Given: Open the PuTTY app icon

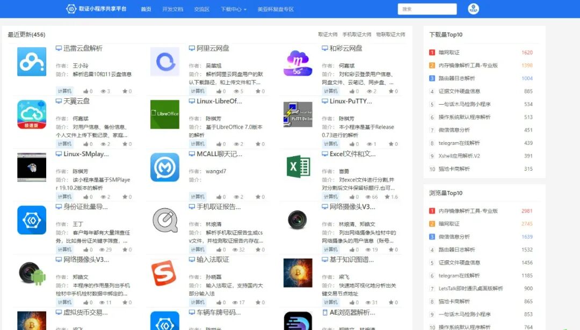Looking at the screenshot, I should click(x=298, y=114).
